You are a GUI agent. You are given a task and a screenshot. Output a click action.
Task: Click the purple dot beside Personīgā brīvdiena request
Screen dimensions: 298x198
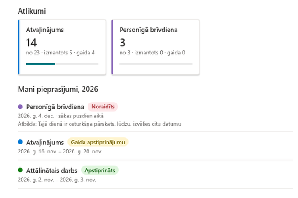tap(20, 107)
